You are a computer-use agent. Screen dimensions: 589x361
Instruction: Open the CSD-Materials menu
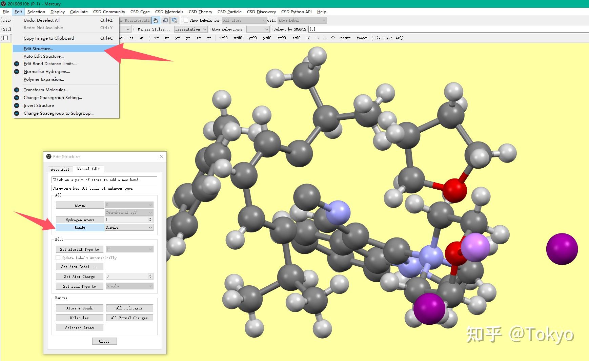point(169,12)
